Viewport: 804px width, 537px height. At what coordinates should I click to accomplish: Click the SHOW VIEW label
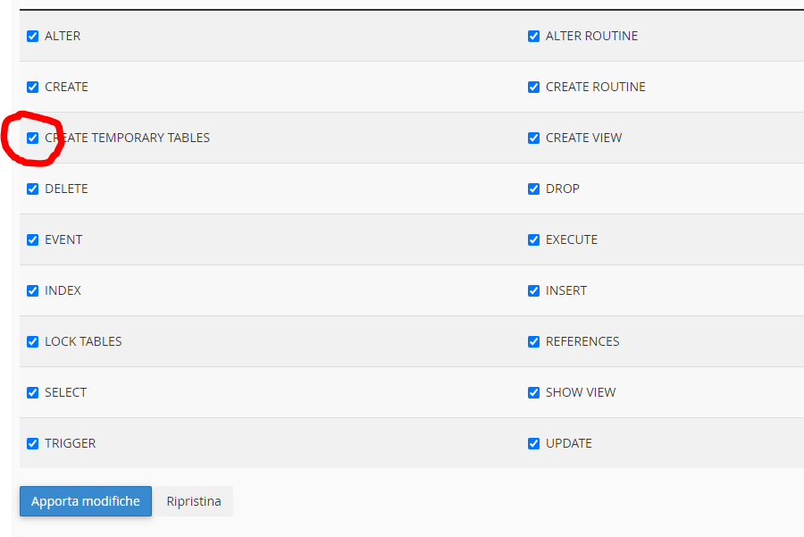click(x=581, y=392)
